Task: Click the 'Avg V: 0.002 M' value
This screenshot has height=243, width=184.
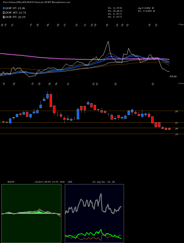Action: [145, 8]
